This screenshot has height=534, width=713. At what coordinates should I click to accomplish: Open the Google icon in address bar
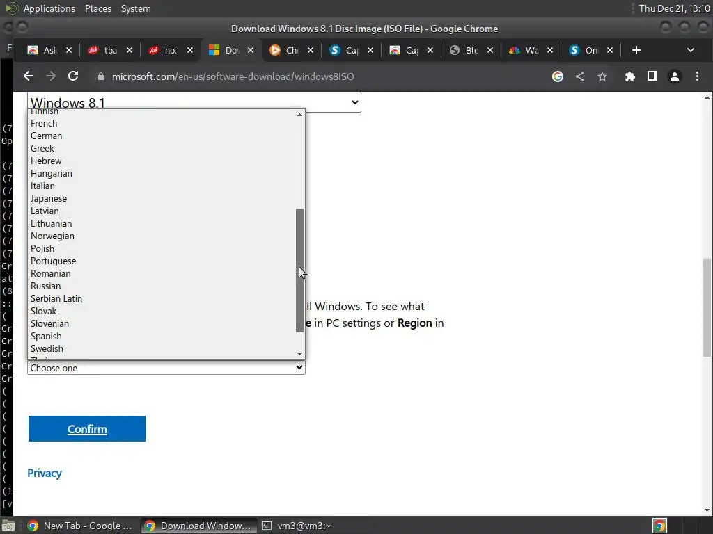[x=558, y=76]
